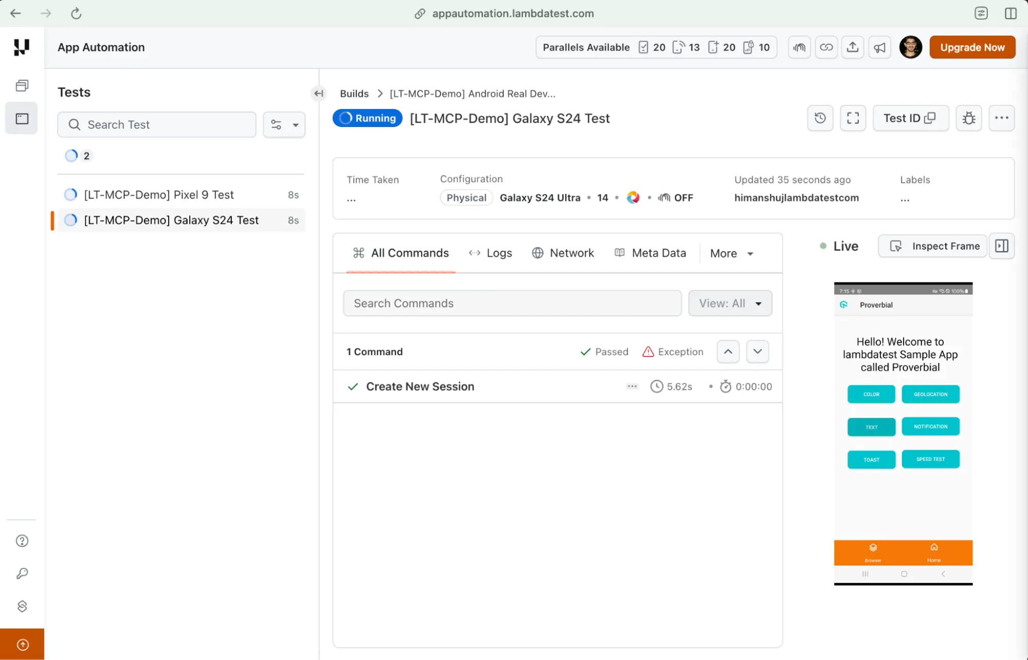
Task: Copy the Test ID button
Action: point(910,118)
